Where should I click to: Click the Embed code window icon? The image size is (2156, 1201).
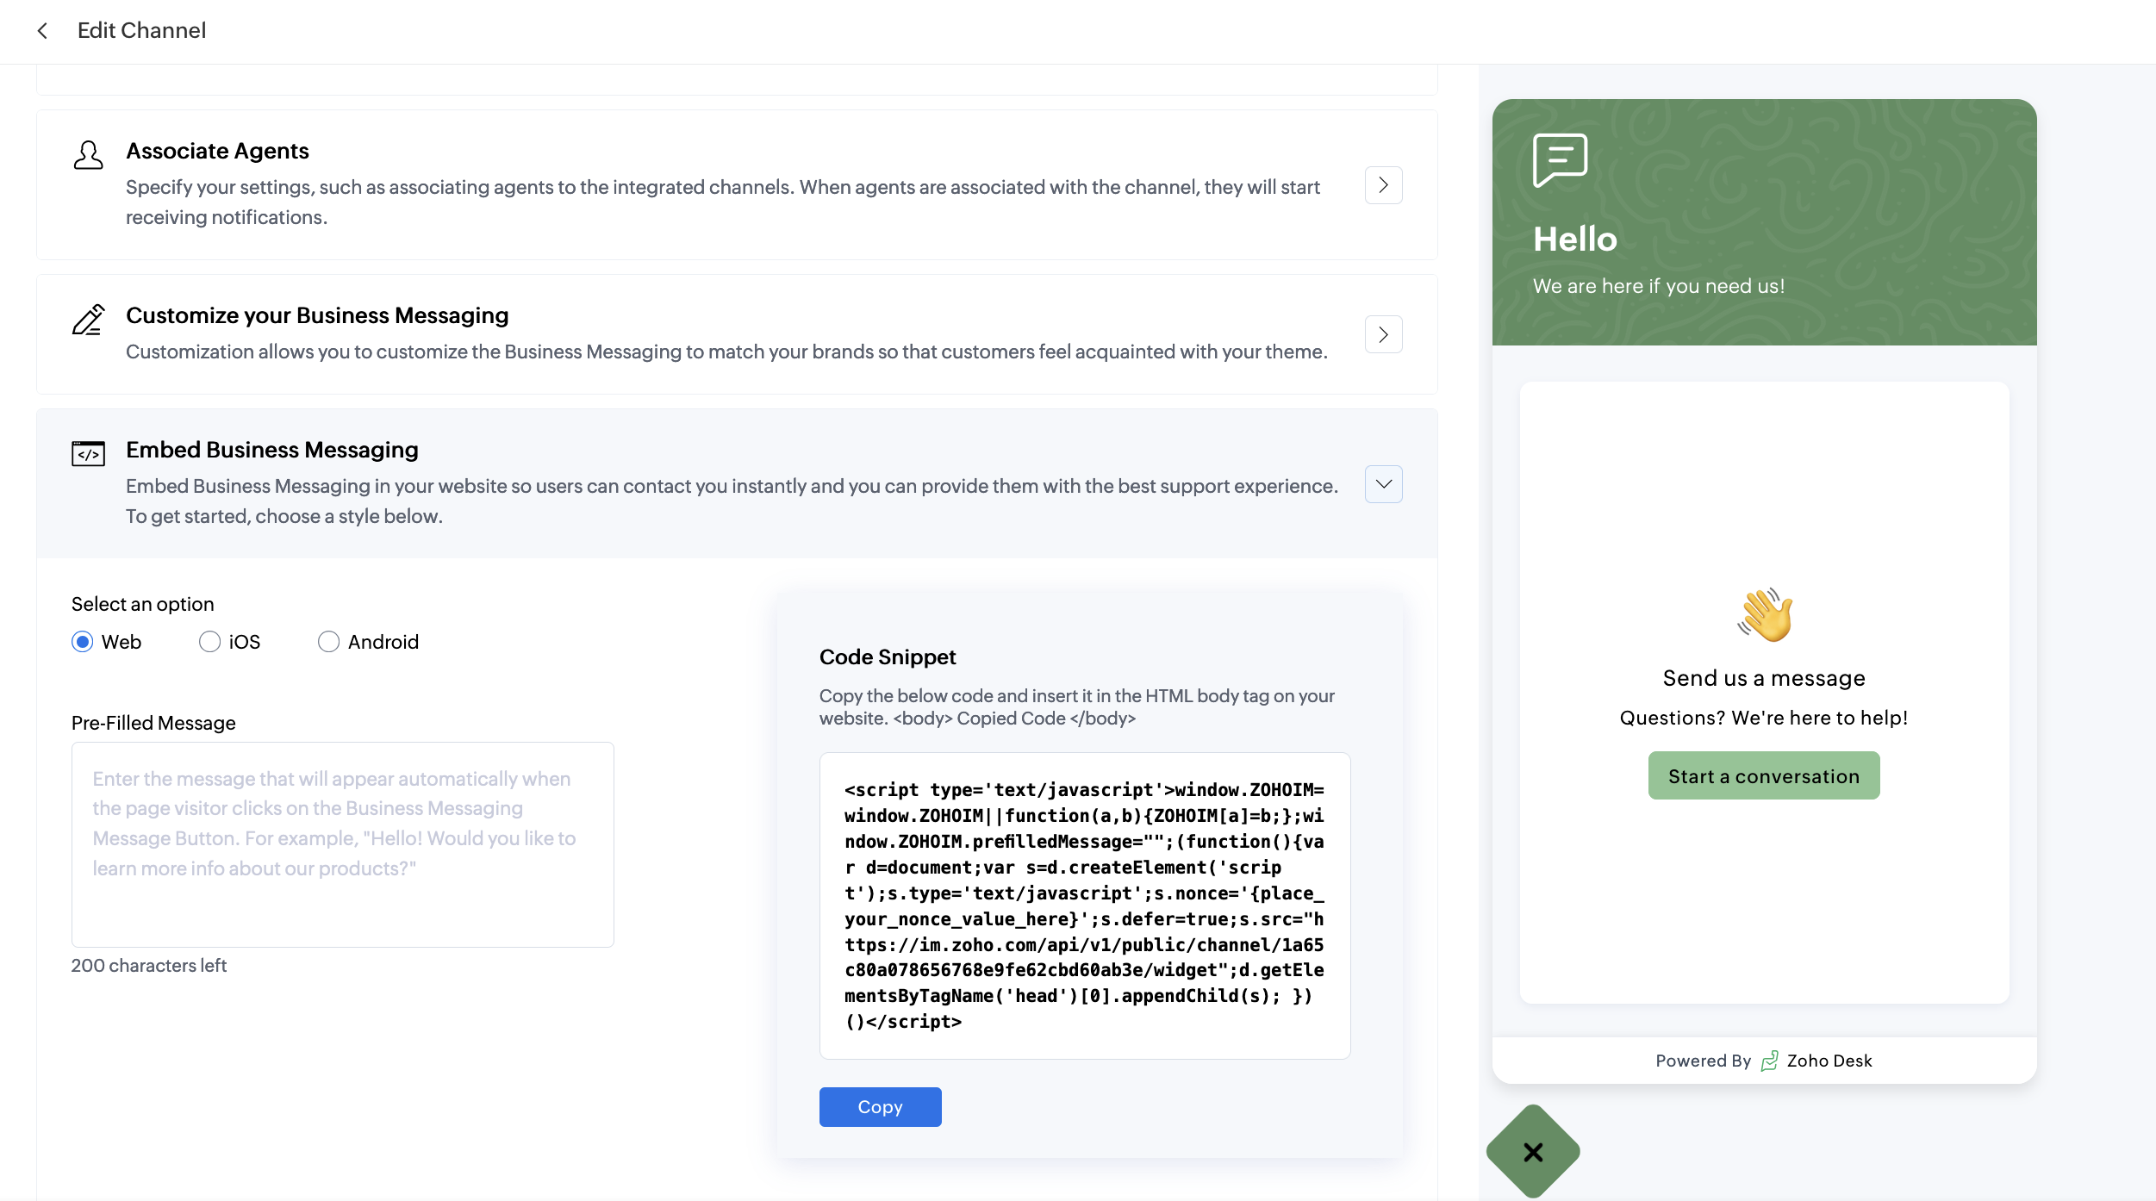(88, 454)
